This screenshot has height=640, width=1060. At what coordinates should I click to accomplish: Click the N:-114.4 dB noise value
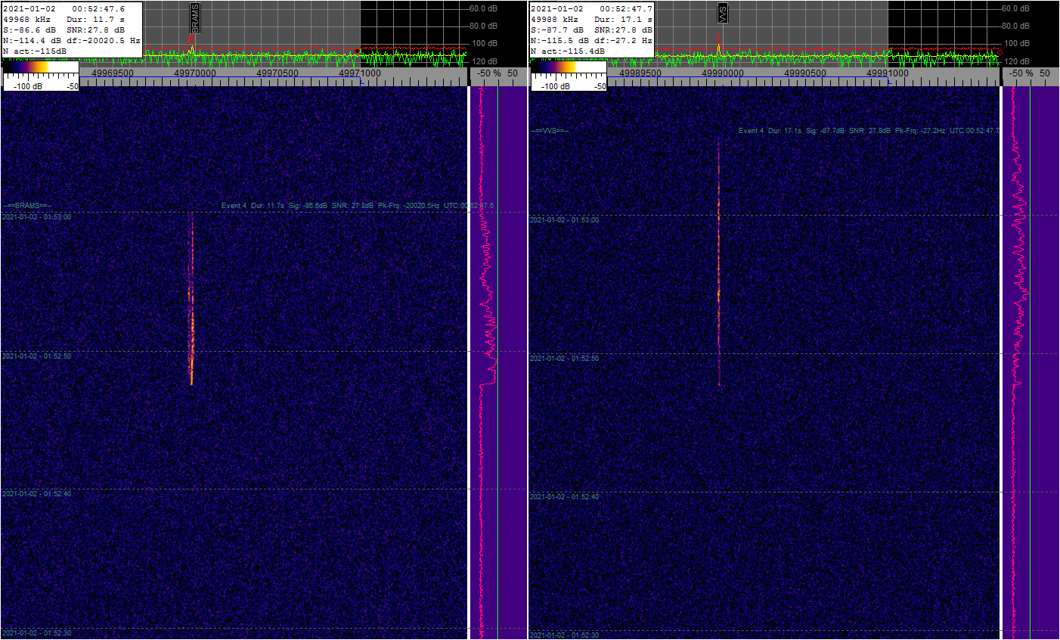(33, 41)
